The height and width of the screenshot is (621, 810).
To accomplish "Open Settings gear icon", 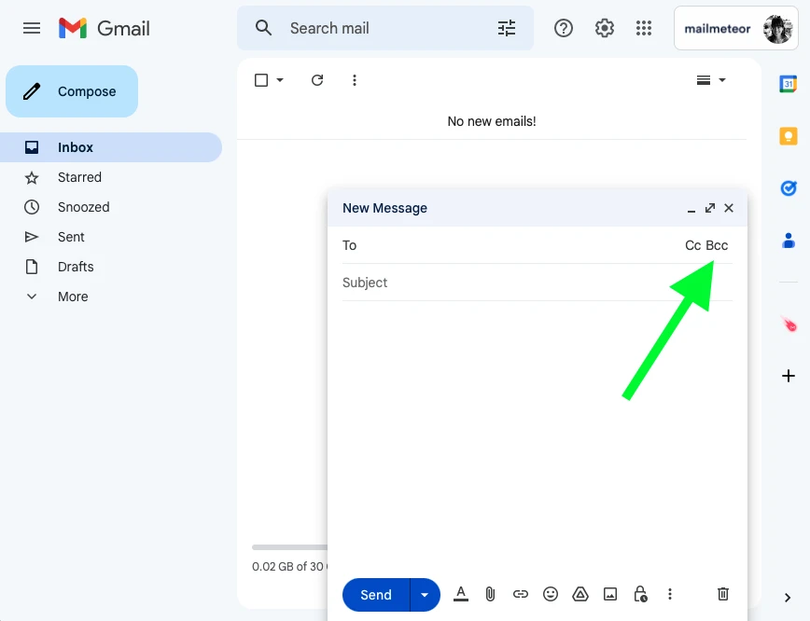I will [604, 28].
